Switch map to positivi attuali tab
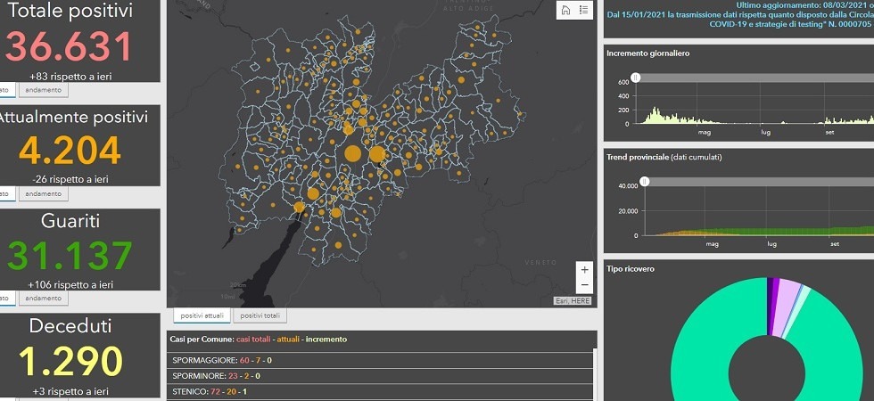The width and height of the screenshot is (874, 401). click(x=202, y=315)
